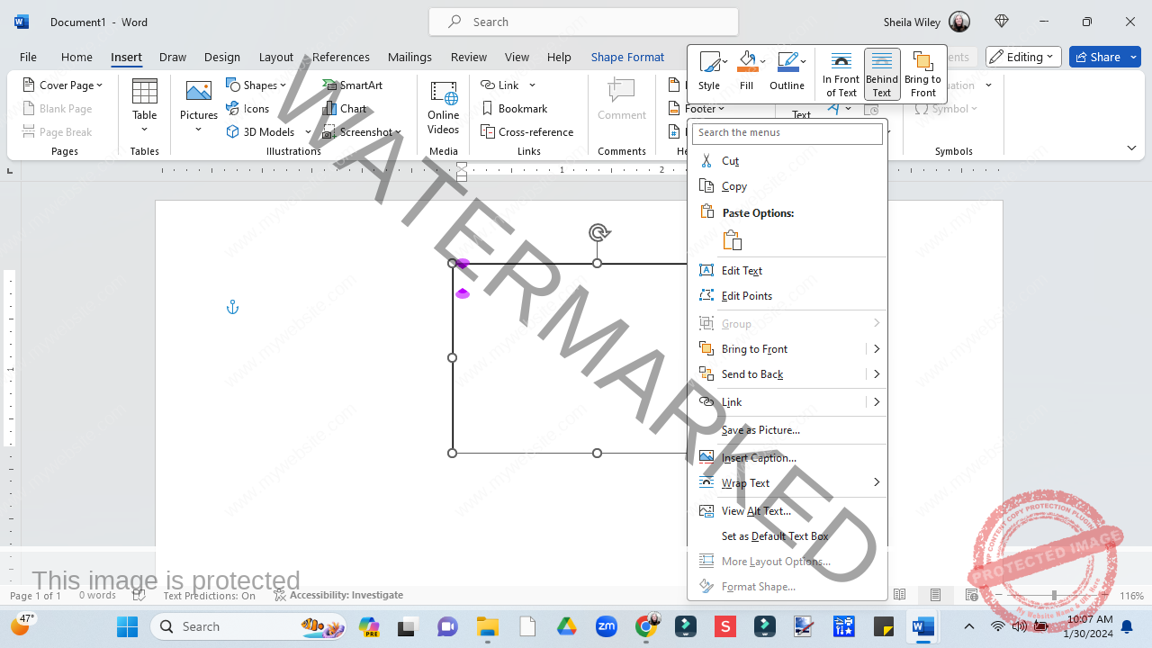Open the Draw ribbon tab
This screenshot has width=1152, height=648.
pyautogui.click(x=173, y=57)
